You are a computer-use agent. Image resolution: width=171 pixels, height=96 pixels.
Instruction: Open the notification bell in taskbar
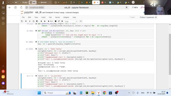[x=167, y=93]
